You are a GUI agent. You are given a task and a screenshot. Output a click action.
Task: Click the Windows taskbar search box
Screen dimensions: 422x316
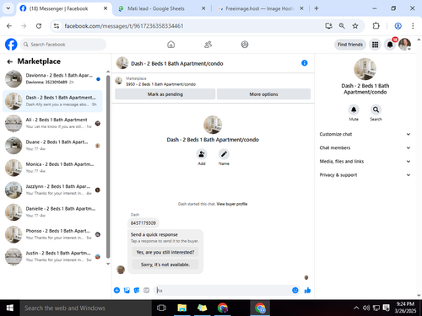tap(86, 308)
